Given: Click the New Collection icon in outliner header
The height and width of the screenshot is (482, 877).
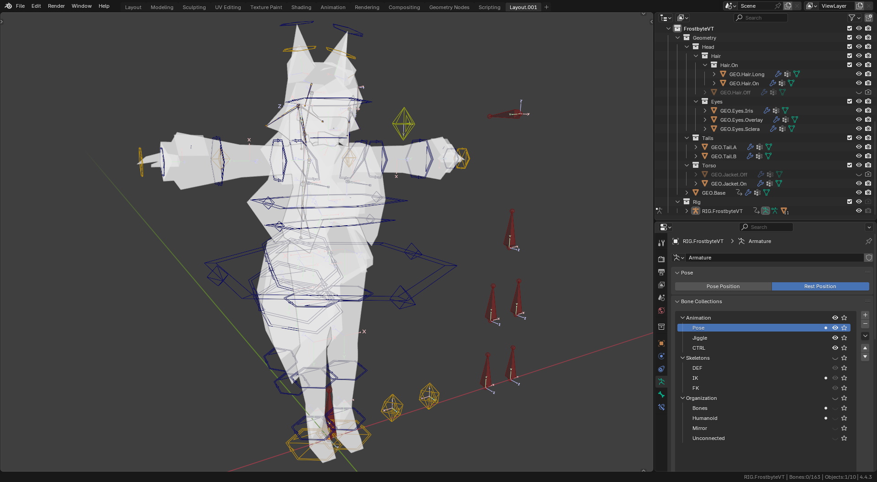Looking at the screenshot, I should pyautogui.click(x=868, y=17).
